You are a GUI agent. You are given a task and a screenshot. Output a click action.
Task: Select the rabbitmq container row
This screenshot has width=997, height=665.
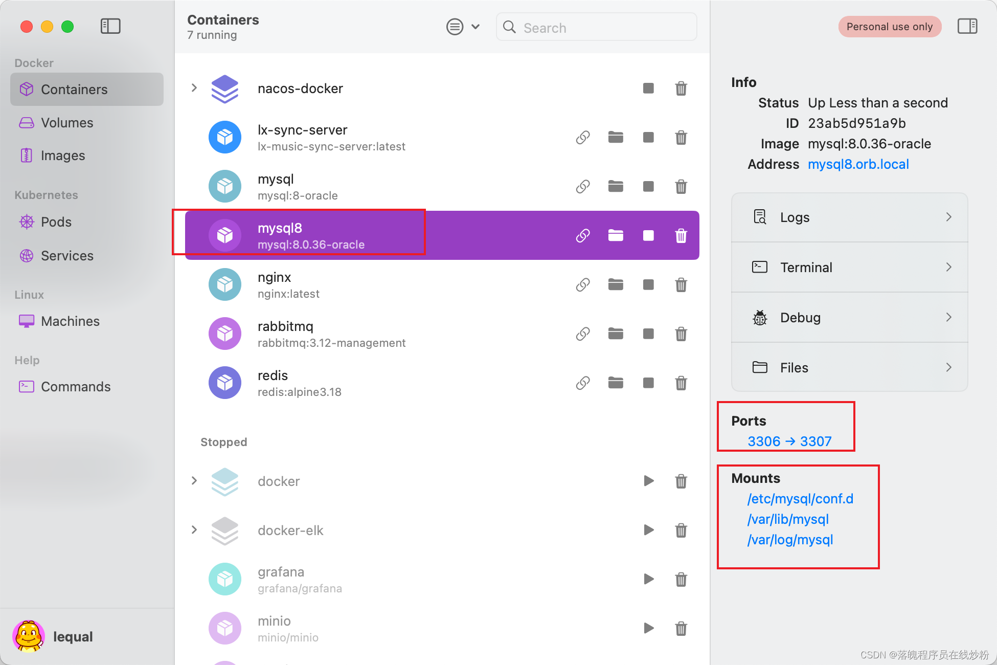[442, 334]
